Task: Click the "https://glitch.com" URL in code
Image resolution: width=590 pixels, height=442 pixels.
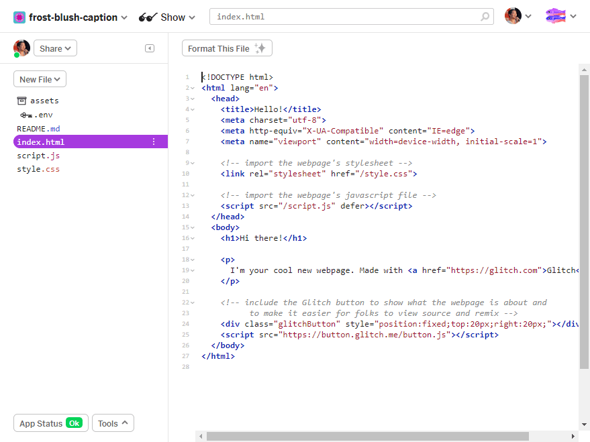Action: point(494,270)
